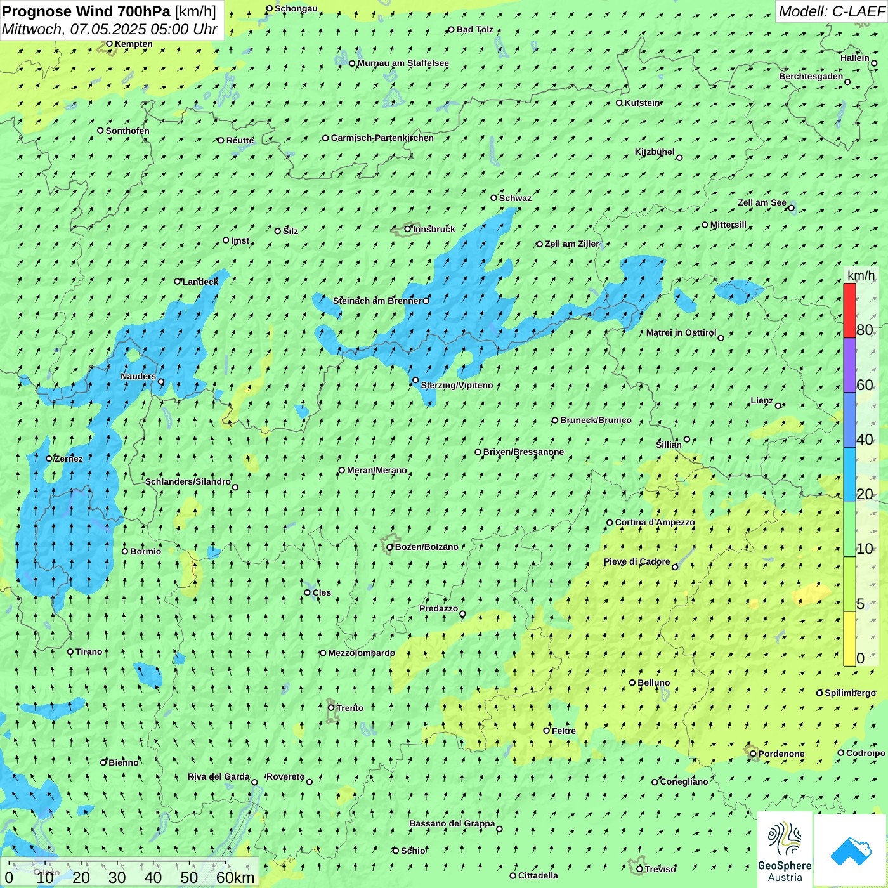Click the cyan legend color above 20
Image resolution: width=888 pixels, height=888 pixels.
pos(849,475)
